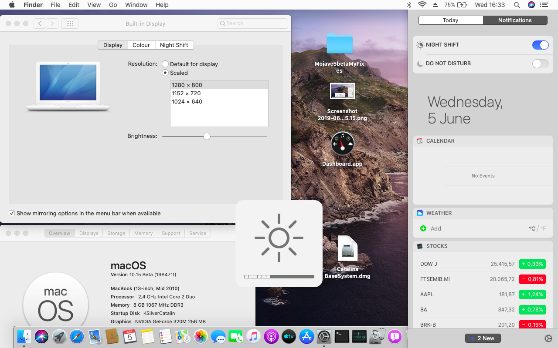Screen dimensions: 558x348
Task: Launch Terminal from the Dock
Action: (x=342, y=336)
